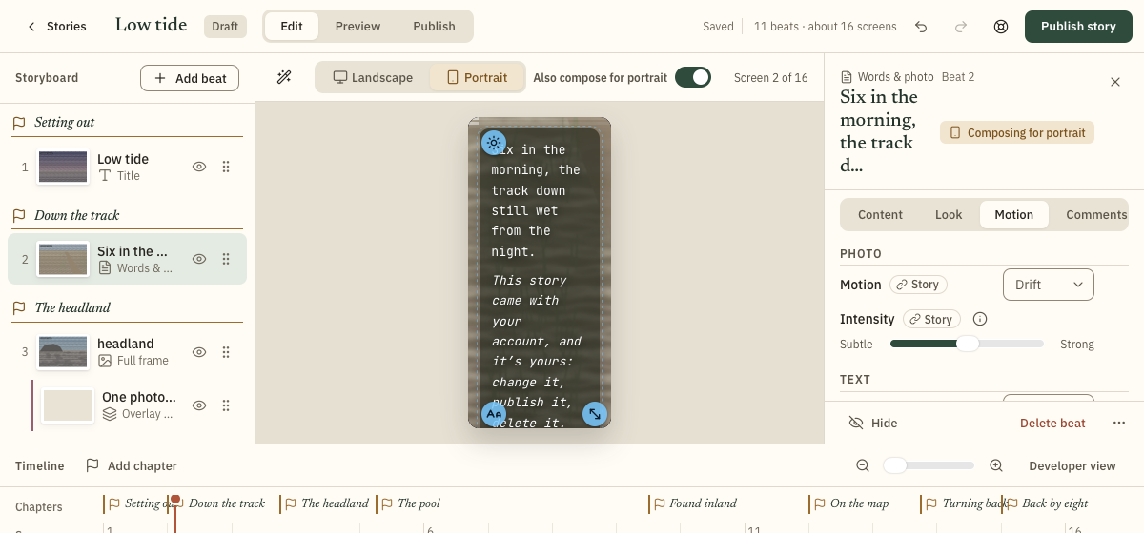
Task: Click the Publish story button
Action: tap(1078, 27)
